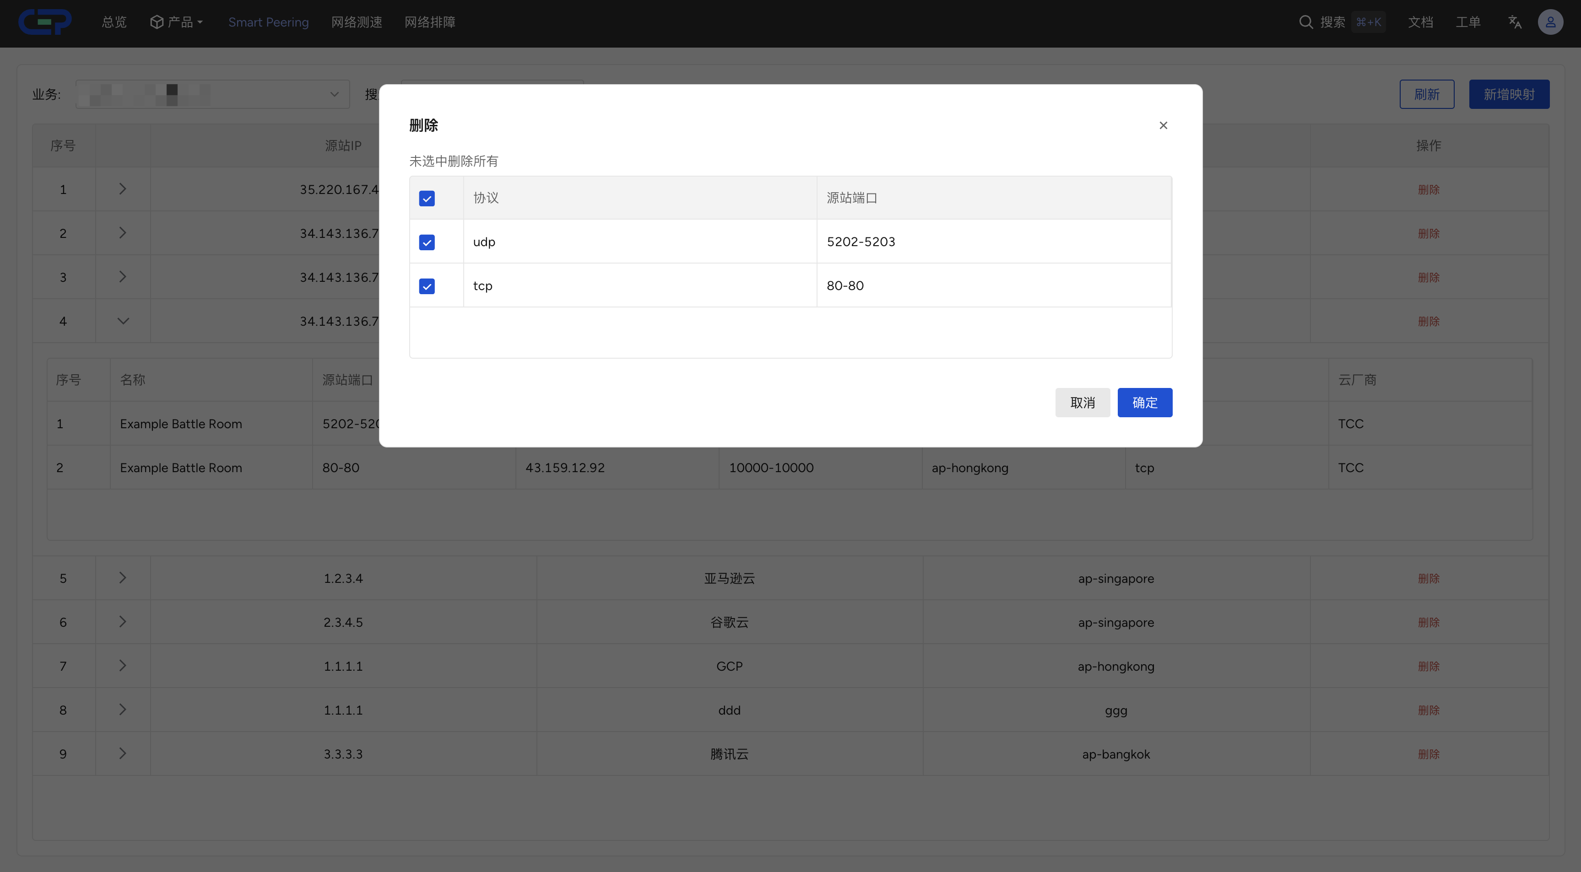Click 谷歌云 vendor cell
Viewport: 1581px width, 872px height.
click(x=729, y=622)
